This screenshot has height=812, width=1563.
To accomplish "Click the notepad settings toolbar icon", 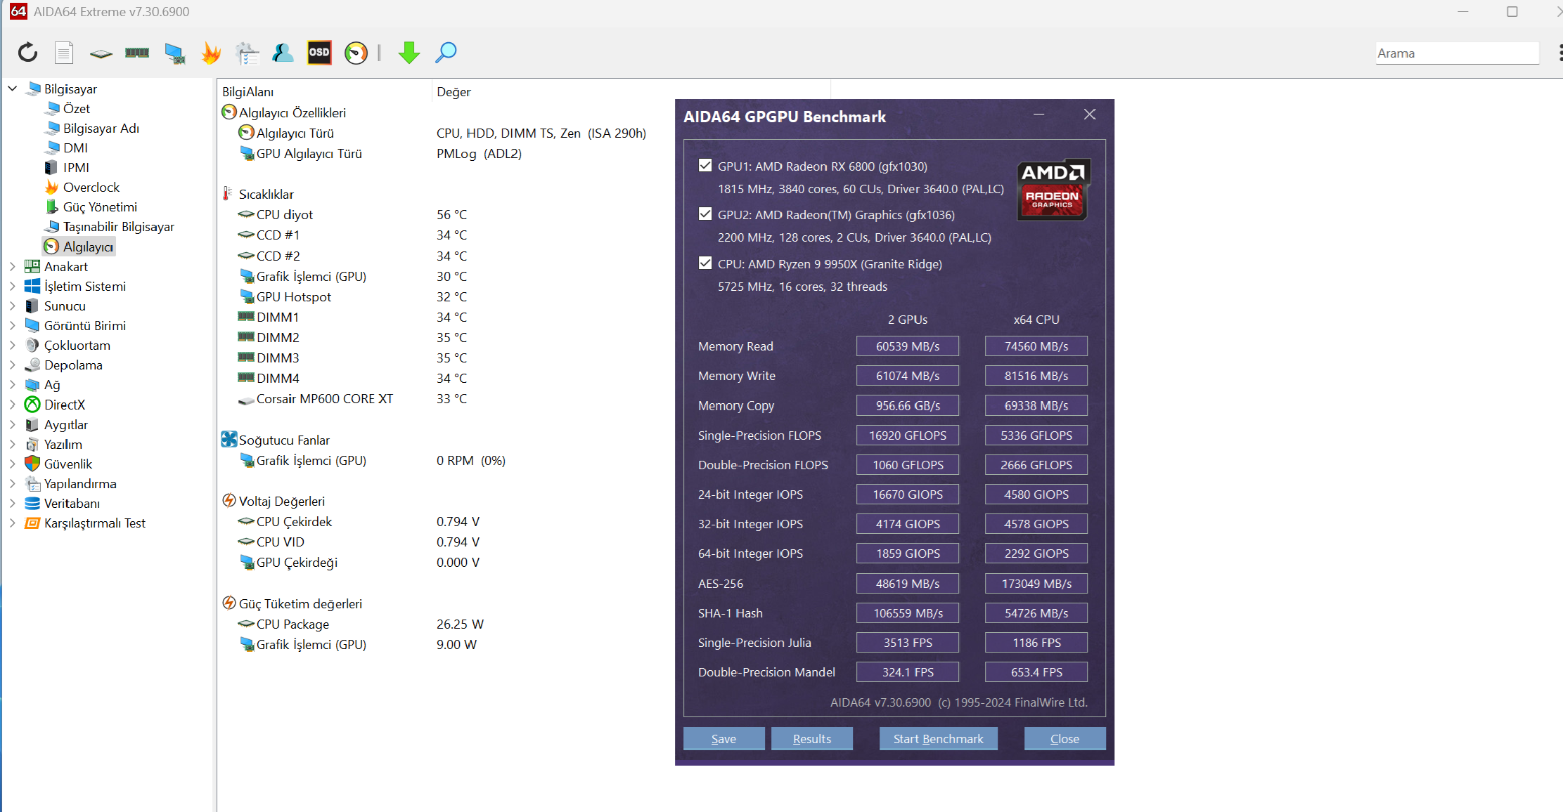I will tap(247, 53).
